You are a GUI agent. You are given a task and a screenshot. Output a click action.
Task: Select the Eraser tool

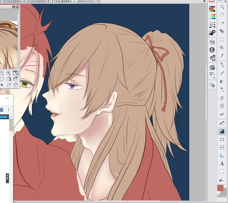[222, 106]
